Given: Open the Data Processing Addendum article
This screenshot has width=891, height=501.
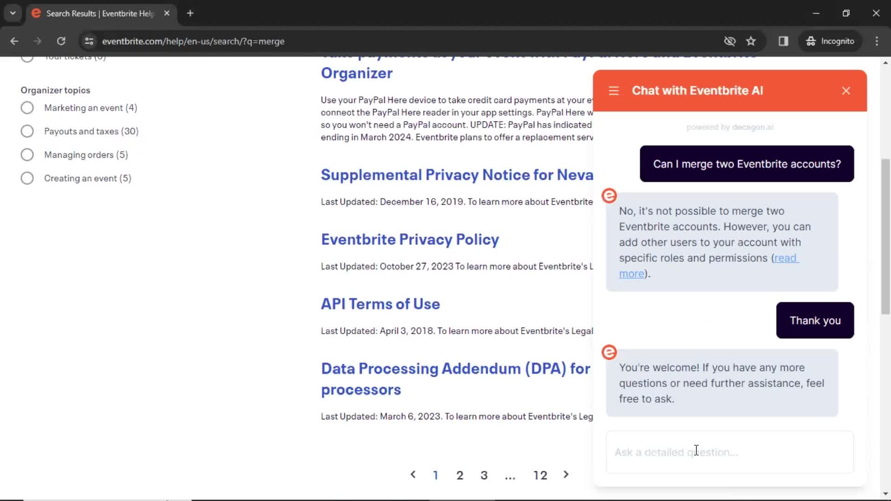Looking at the screenshot, I should click(x=456, y=379).
